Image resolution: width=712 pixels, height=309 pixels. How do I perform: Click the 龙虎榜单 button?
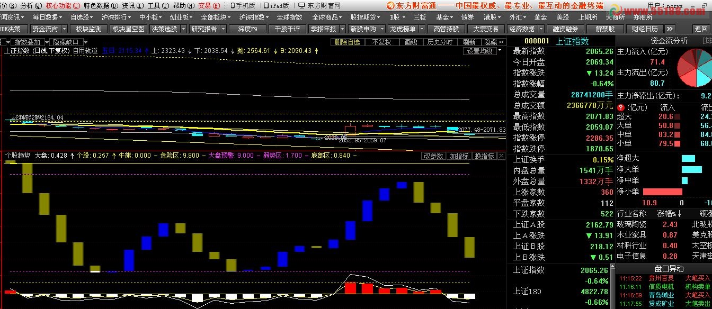(403, 29)
